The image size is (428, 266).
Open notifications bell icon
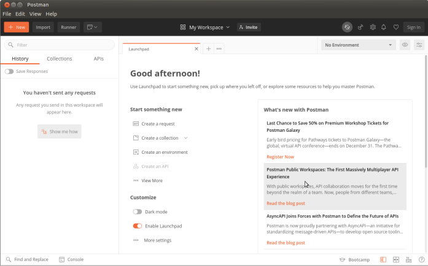pos(384,27)
